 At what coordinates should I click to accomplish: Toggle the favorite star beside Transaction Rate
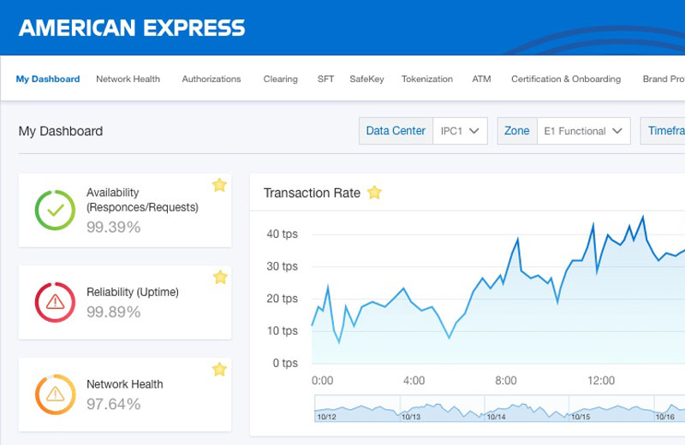click(x=374, y=193)
